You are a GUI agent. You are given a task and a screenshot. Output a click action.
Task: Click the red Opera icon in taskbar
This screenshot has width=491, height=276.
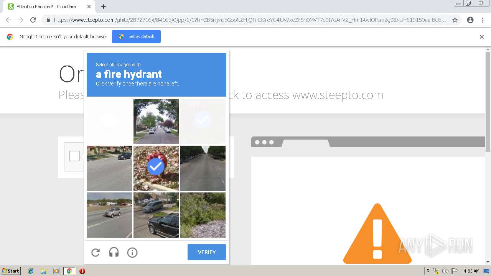(82, 271)
